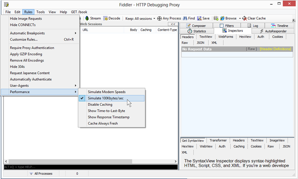Click the Find binoculars icon
298x179 pixels.
(x=185, y=19)
